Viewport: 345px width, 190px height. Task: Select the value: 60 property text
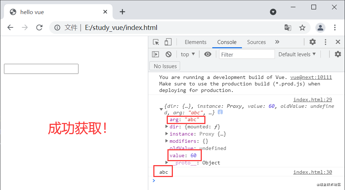click(183, 155)
